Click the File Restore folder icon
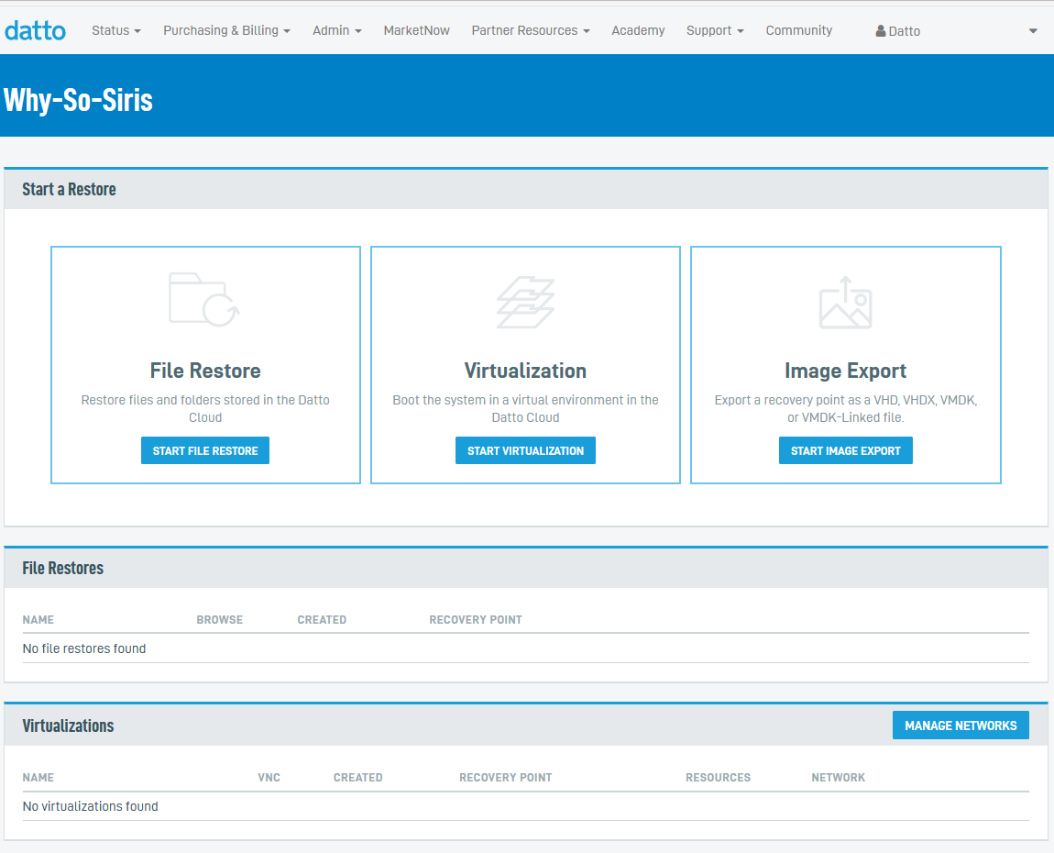The width and height of the screenshot is (1054, 853). [x=204, y=299]
